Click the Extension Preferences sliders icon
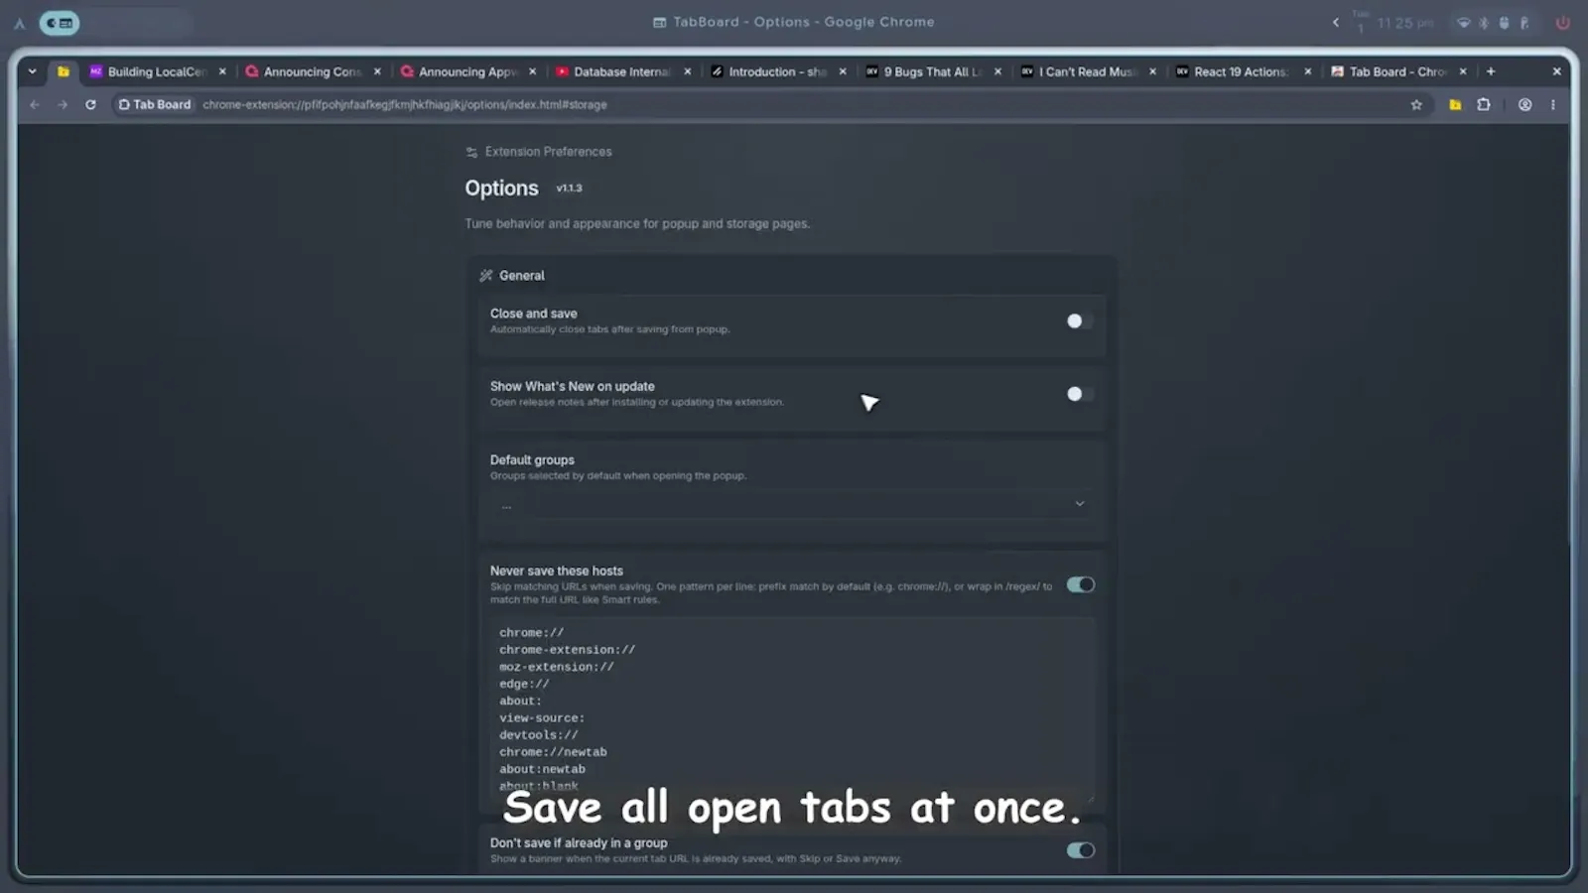This screenshot has height=893, width=1588. click(471, 152)
